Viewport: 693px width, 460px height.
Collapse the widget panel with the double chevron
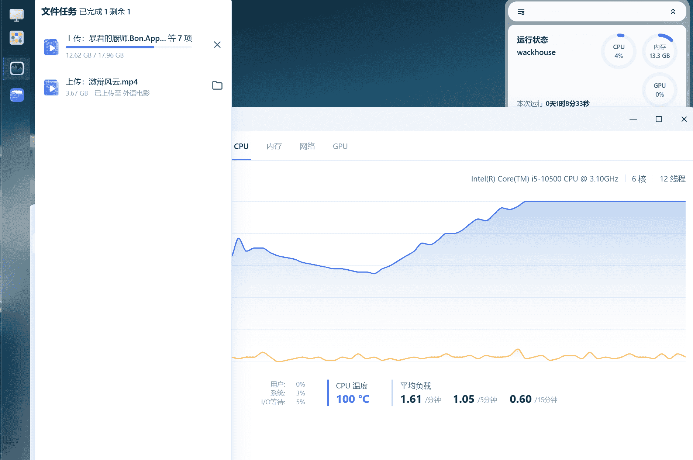(673, 12)
